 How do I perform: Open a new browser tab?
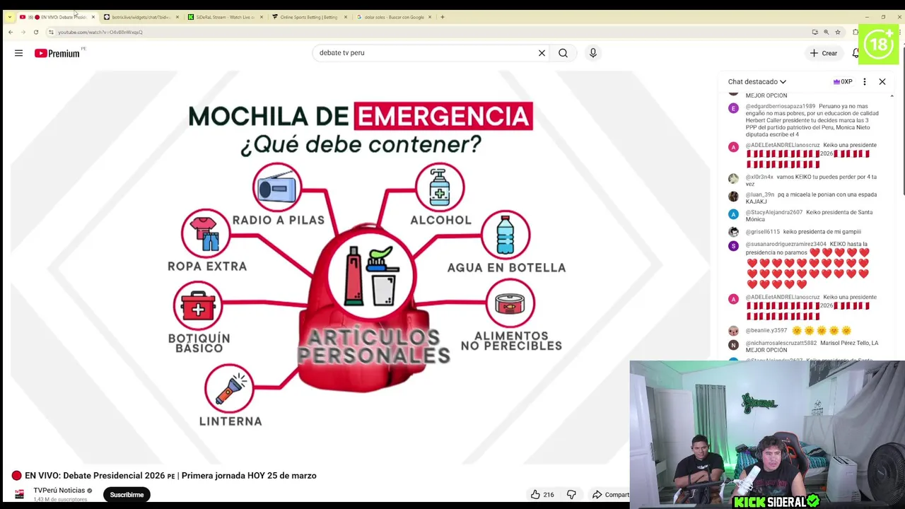pyautogui.click(x=443, y=17)
